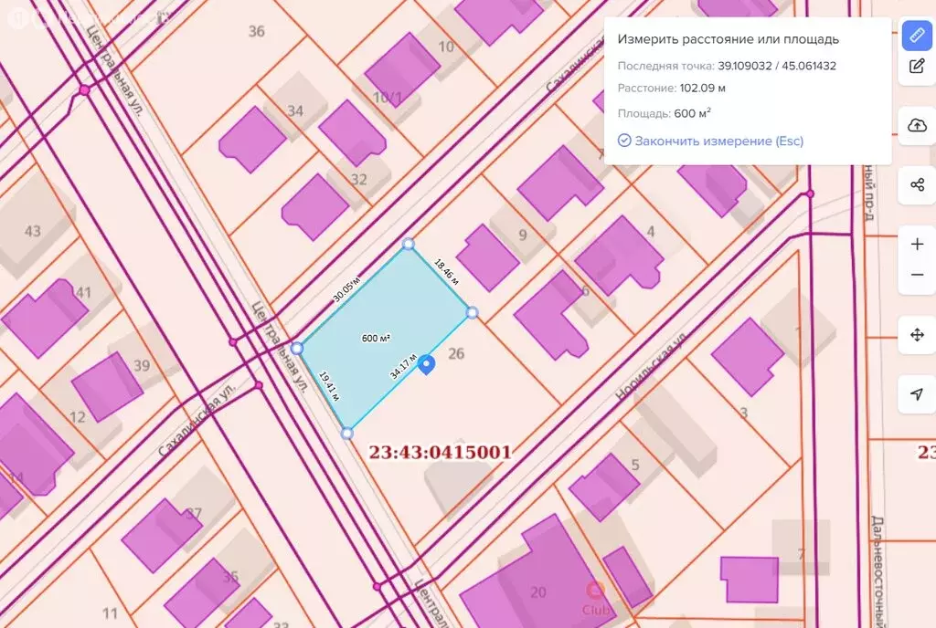
Task: Click the cloud upload icon
Action: pyautogui.click(x=918, y=126)
